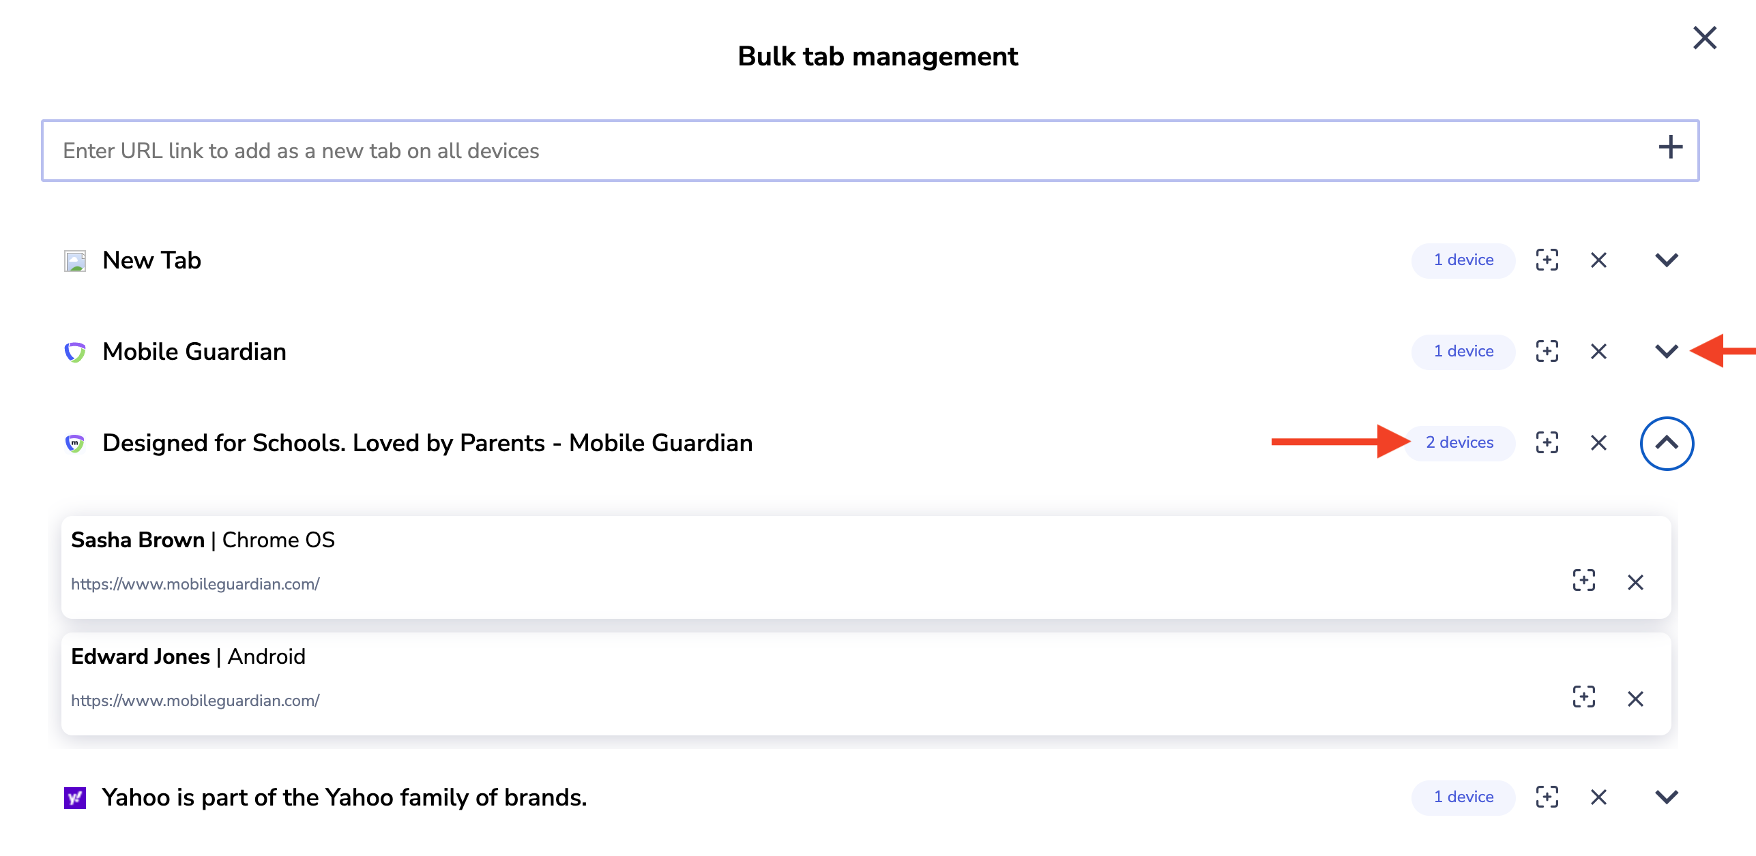Close the New Tab on all devices
This screenshot has height=856, width=1756.
click(1598, 260)
